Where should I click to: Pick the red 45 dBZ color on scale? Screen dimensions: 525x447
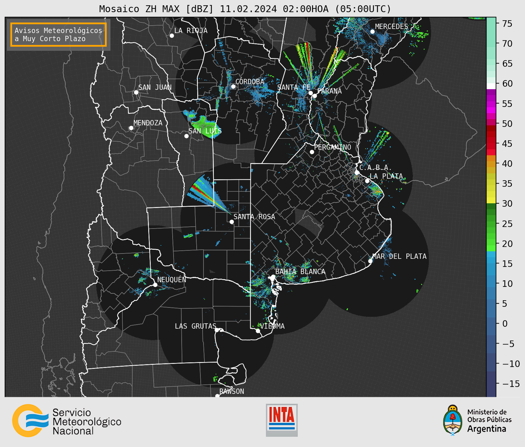(491, 144)
